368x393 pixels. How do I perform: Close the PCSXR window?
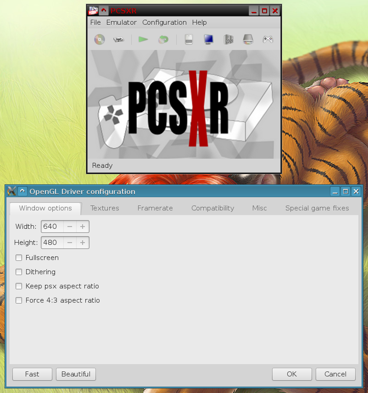pos(275,11)
